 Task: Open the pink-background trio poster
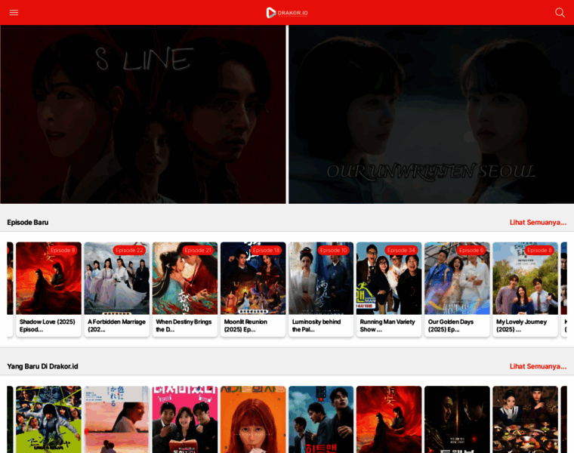point(185,419)
